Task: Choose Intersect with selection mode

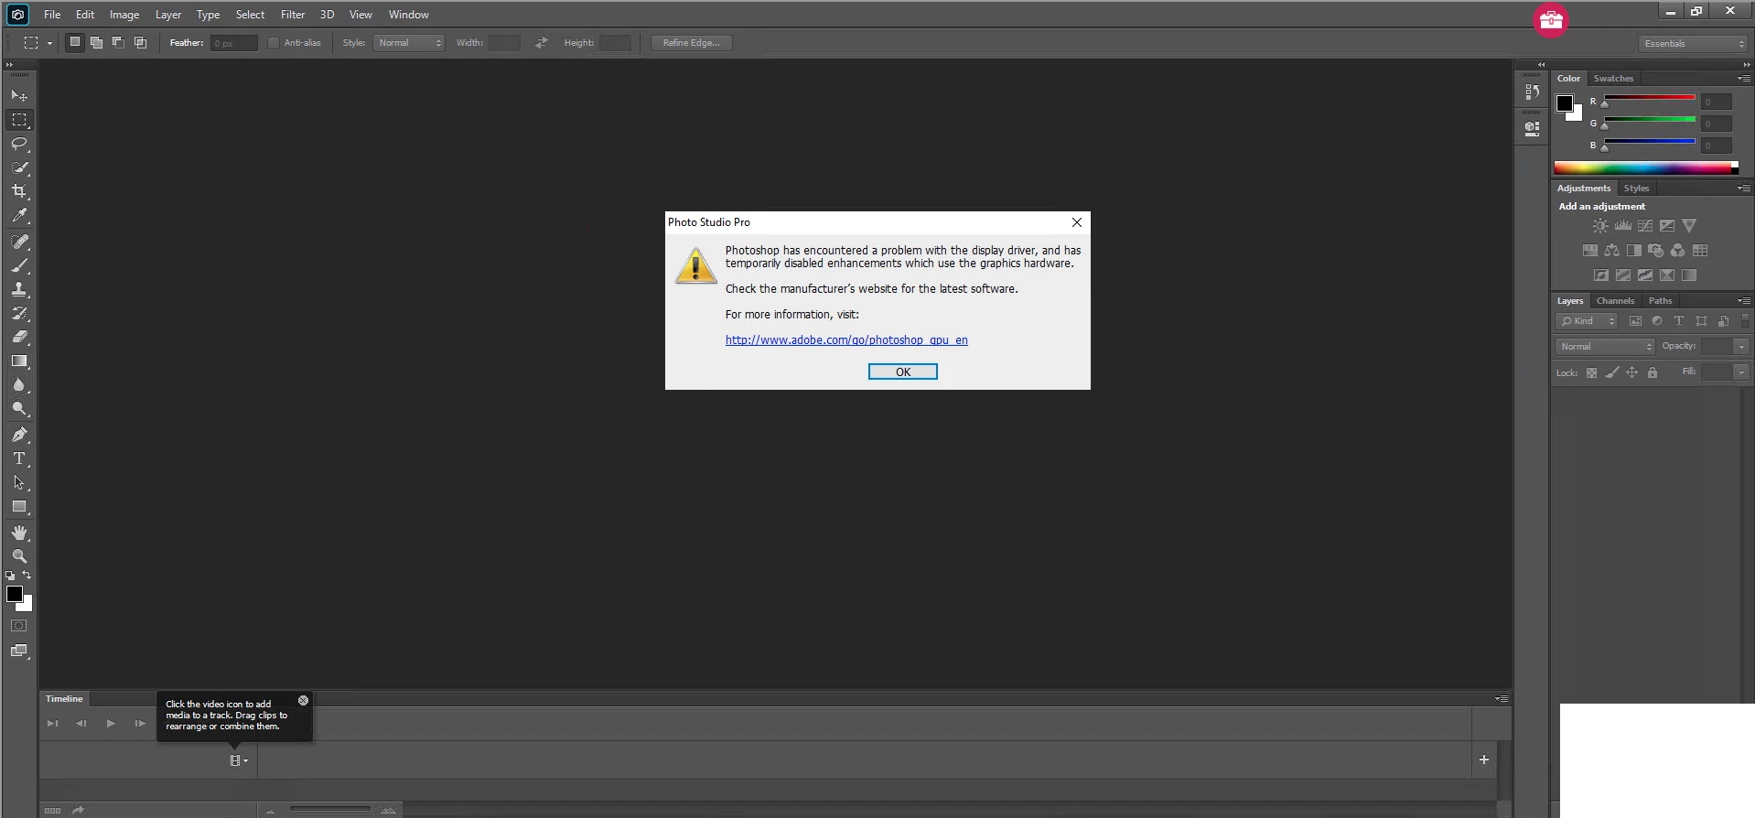Action: [140, 42]
